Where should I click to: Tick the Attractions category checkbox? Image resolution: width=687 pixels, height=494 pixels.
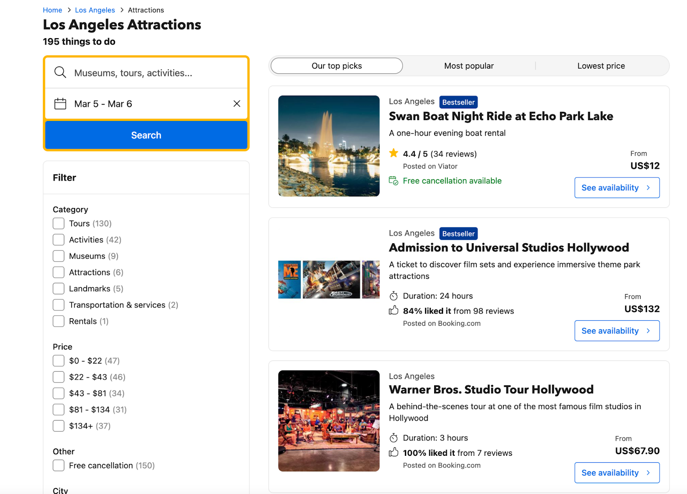[x=58, y=272]
